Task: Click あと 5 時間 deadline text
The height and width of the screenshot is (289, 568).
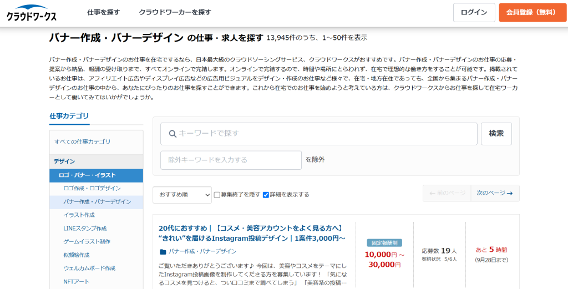Action: pos(491,250)
